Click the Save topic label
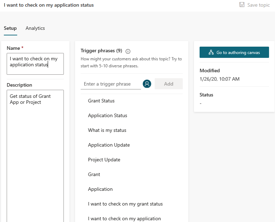This screenshot has height=222, width=275. [x=259, y=5]
